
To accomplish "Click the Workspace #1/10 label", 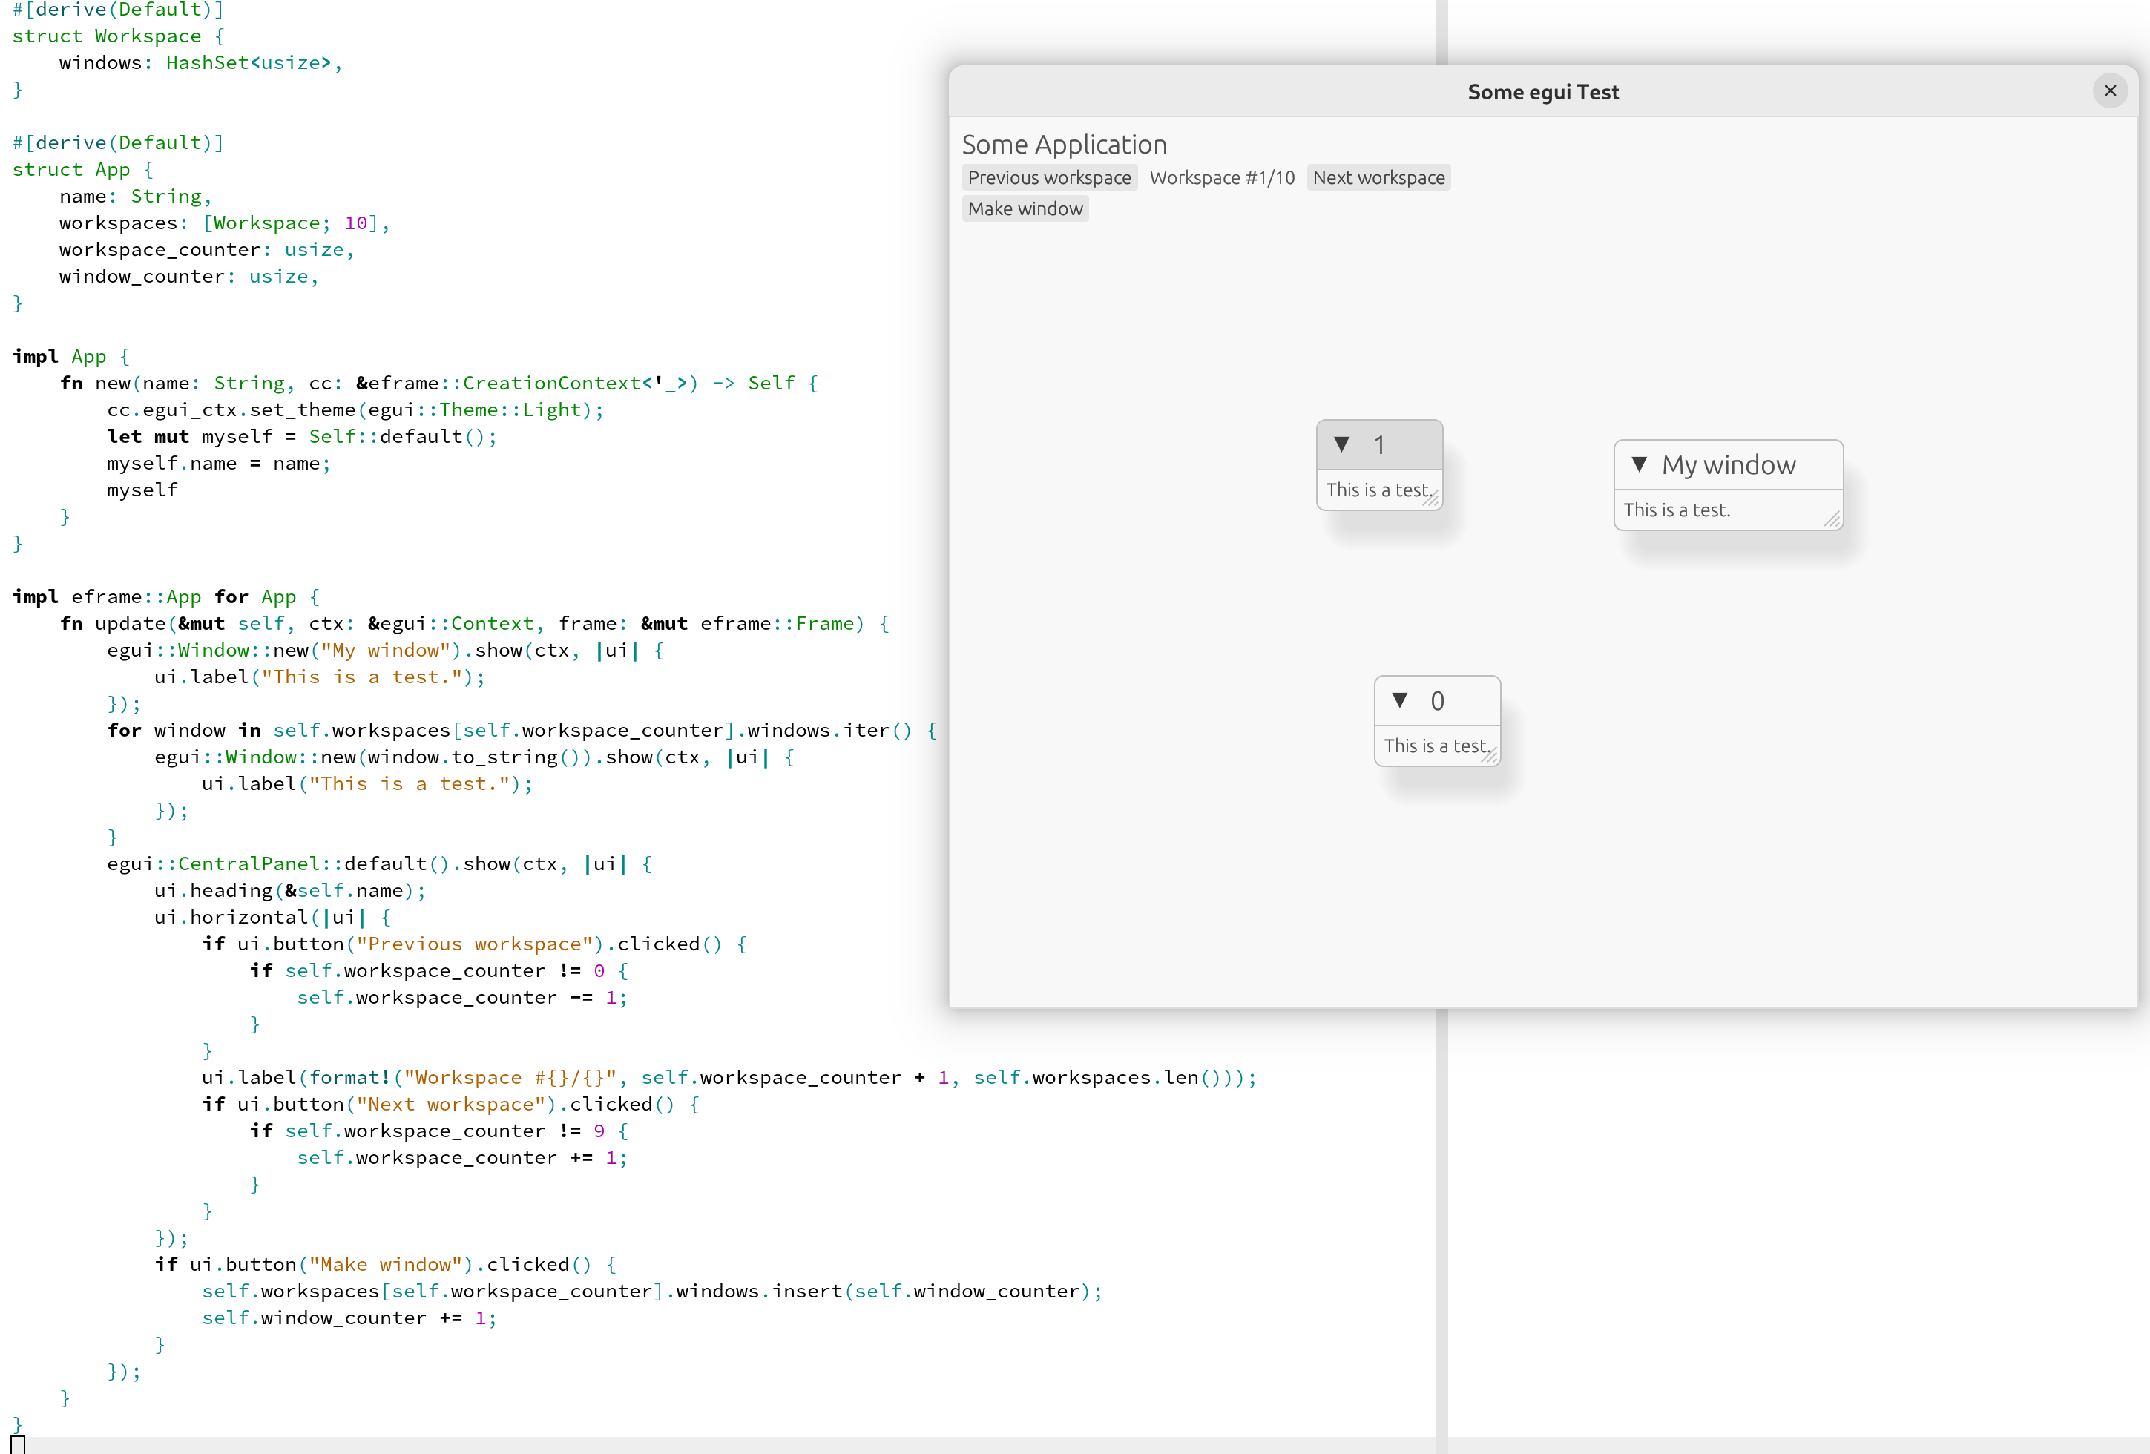I will pos(1222,177).
